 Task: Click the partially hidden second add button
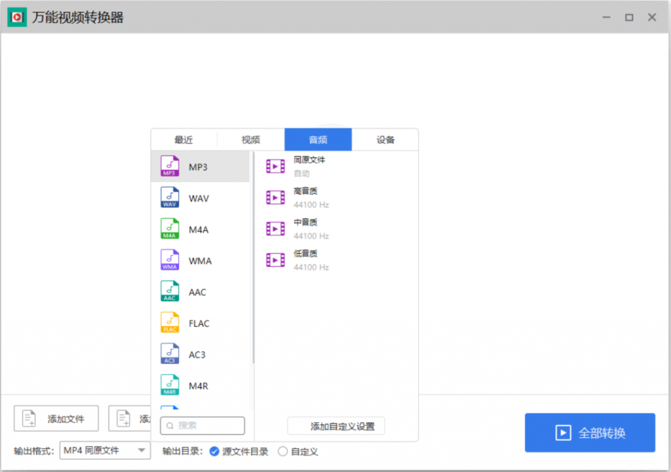(x=130, y=418)
